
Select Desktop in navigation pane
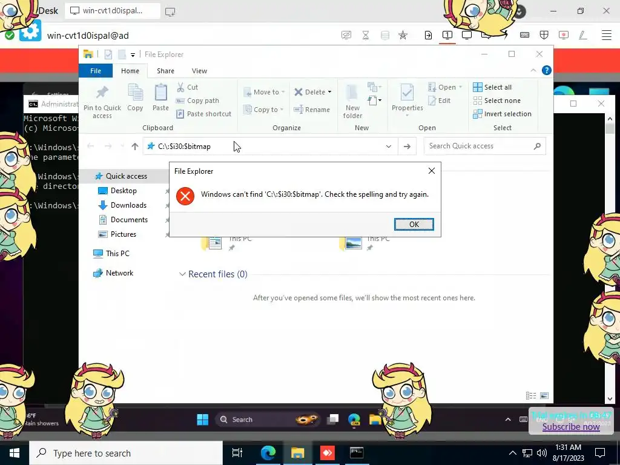point(123,191)
